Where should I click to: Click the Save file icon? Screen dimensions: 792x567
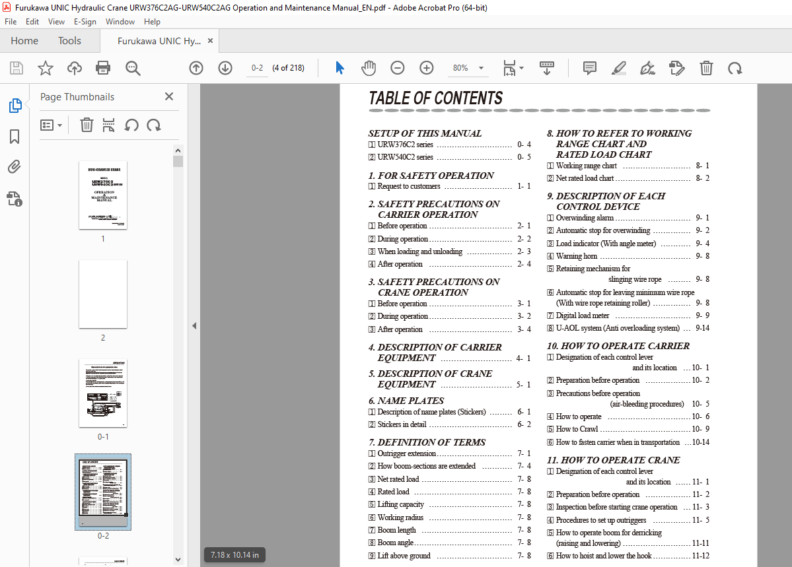[x=17, y=68]
